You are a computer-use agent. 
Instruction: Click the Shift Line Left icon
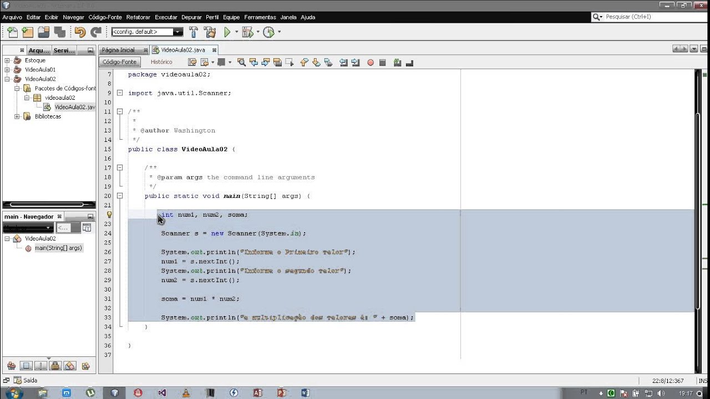point(343,63)
